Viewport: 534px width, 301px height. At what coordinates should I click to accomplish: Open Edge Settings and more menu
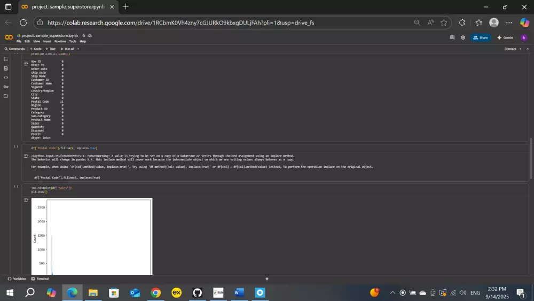(x=509, y=22)
